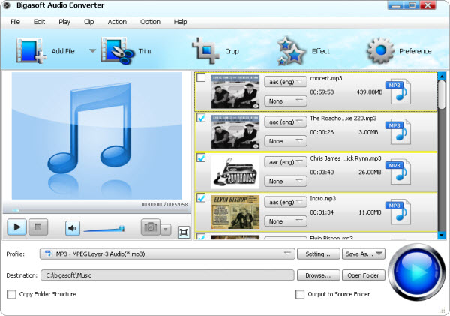The image size is (450, 316).
Task: Open aac (eng) dropdown for The Roadho...xe 220.mp3
Action: 286,122
